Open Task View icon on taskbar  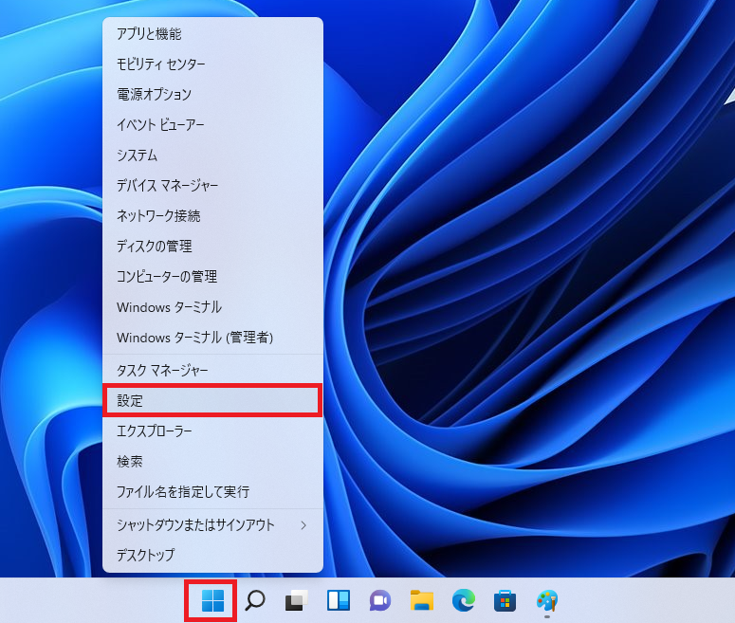tap(296, 600)
